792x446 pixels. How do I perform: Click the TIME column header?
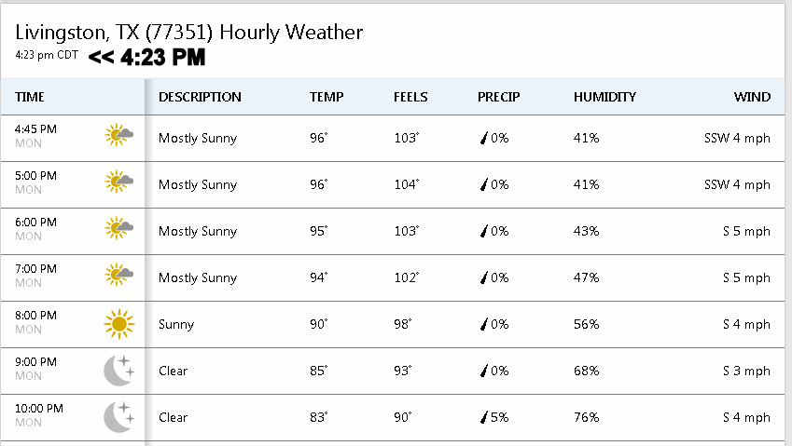30,97
